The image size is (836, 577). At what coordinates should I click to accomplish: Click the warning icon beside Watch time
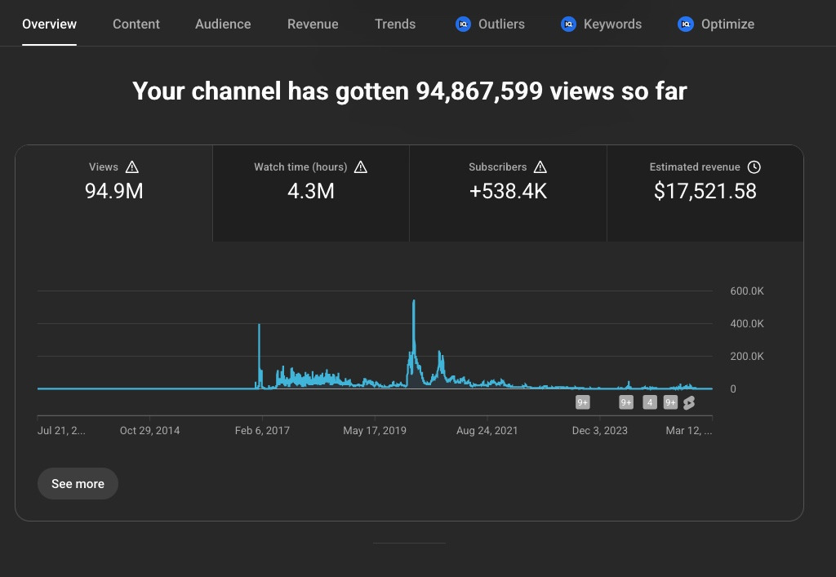coord(361,167)
